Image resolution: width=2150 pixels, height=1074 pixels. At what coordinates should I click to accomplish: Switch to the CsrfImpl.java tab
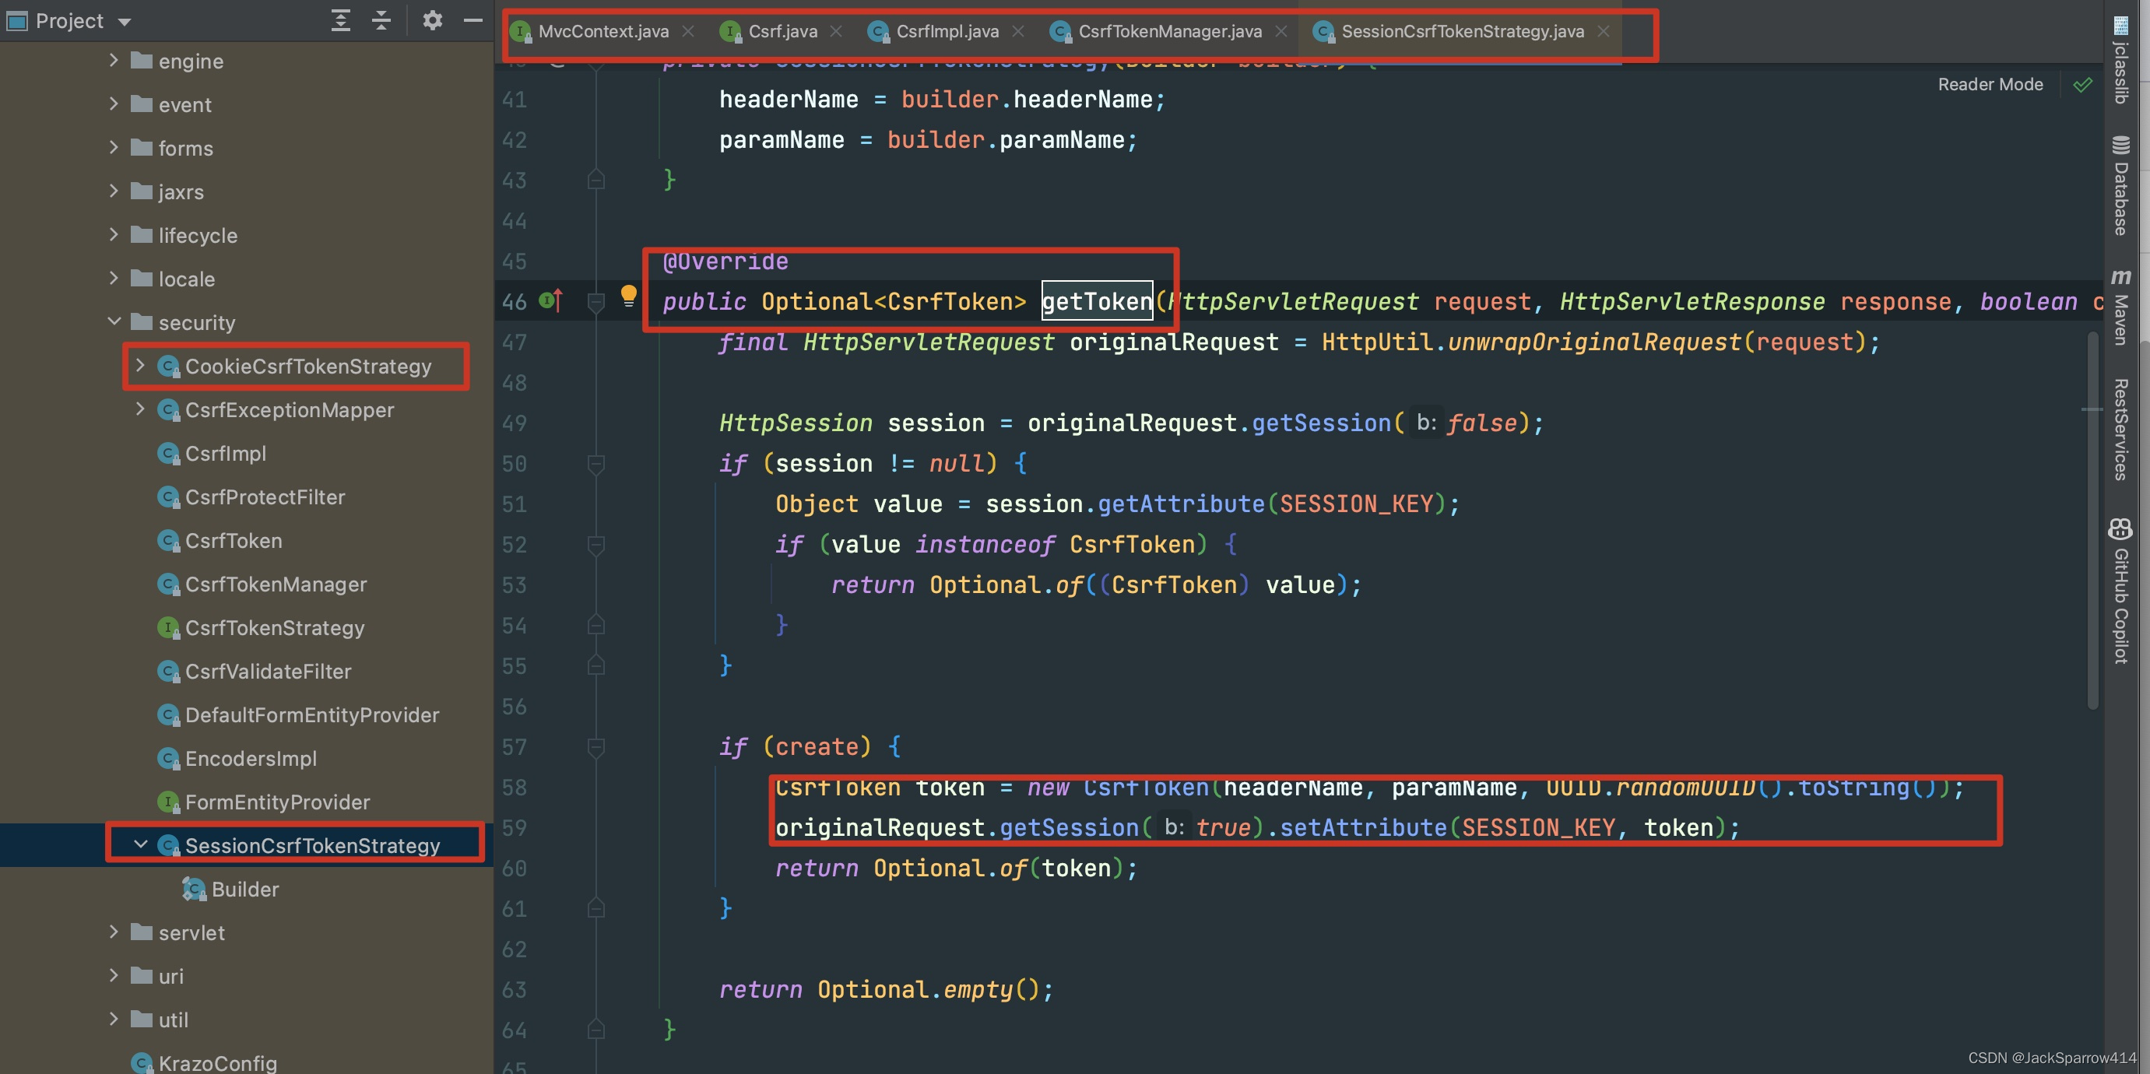[947, 32]
